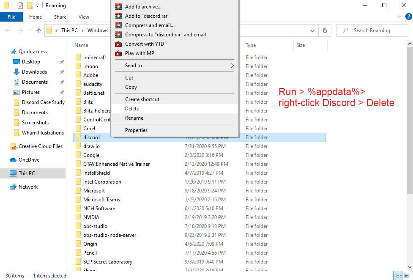Select Properties in the context menu
Screen dimensions: 413x280
coord(175,130)
